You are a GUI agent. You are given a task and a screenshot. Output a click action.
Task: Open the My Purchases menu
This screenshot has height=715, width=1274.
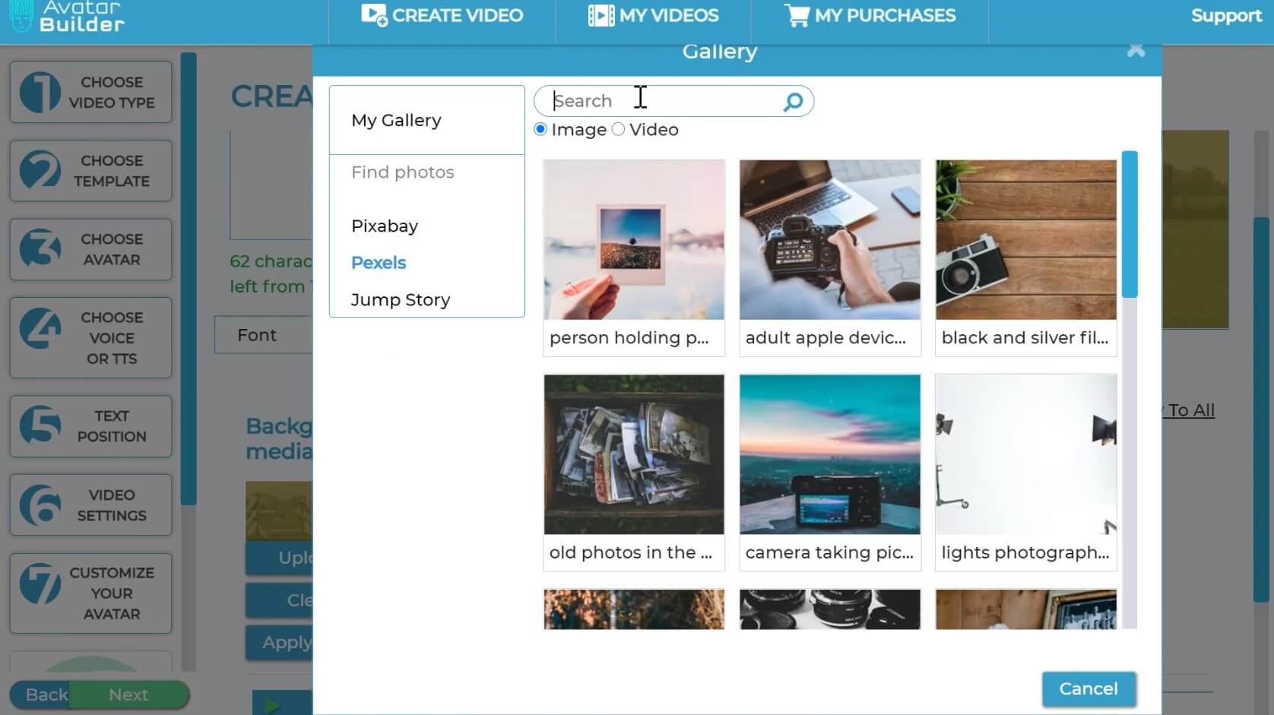(x=870, y=15)
